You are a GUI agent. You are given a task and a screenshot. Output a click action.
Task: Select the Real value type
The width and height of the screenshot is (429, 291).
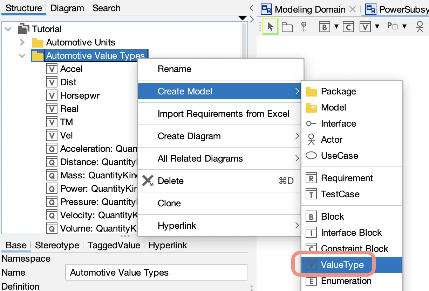tap(69, 109)
